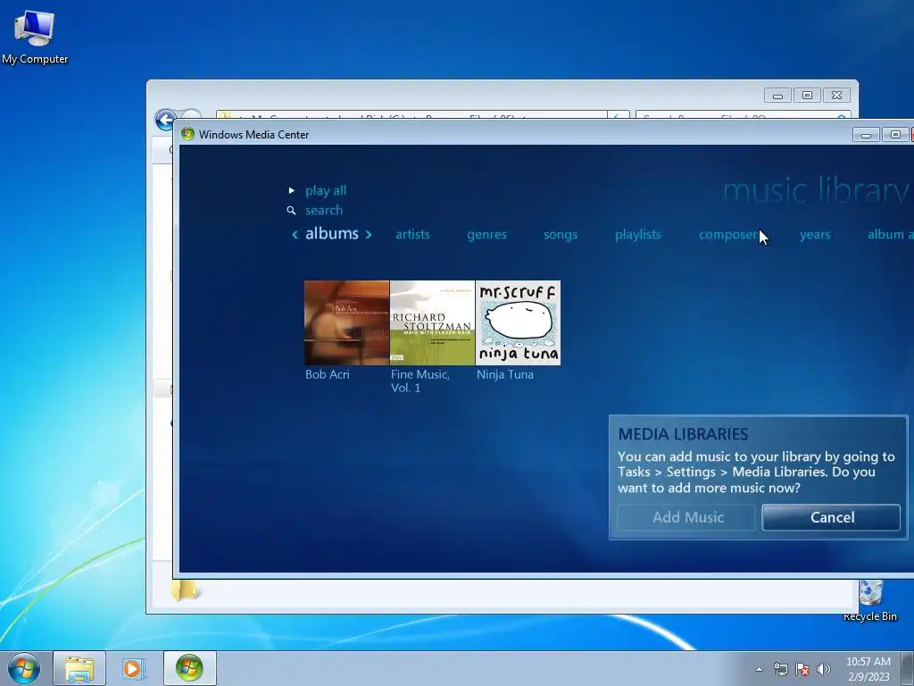Click the search magnifier icon

click(x=292, y=211)
